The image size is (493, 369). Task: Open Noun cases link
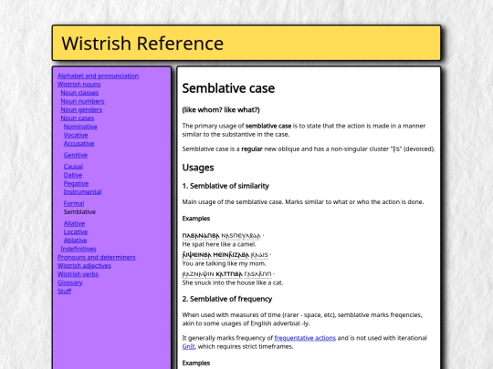point(78,118)
